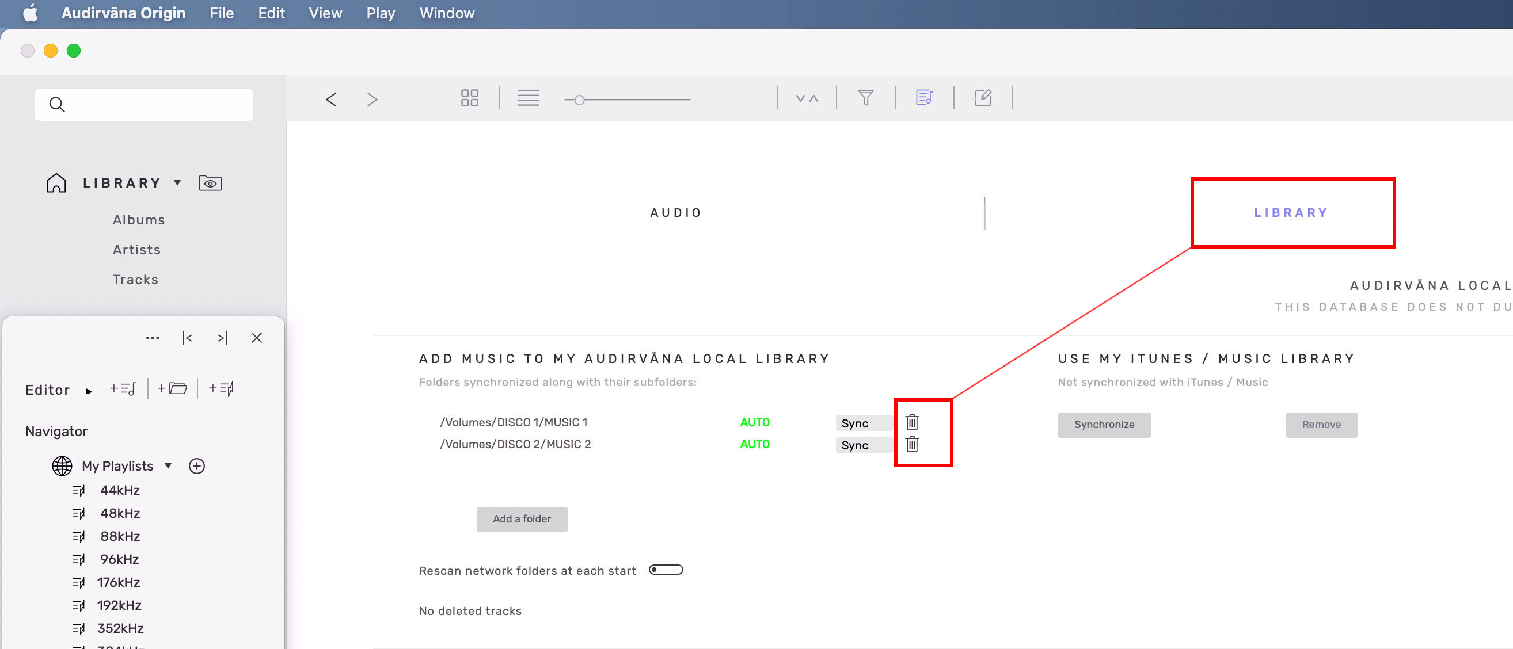Click Sync for the MUSIC 1 folder
1513x649 pixels.
pos(864,423)
